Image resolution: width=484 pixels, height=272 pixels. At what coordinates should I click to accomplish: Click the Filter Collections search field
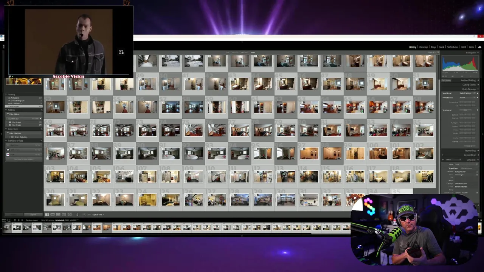pyautogui.click(x=23, y=133)
